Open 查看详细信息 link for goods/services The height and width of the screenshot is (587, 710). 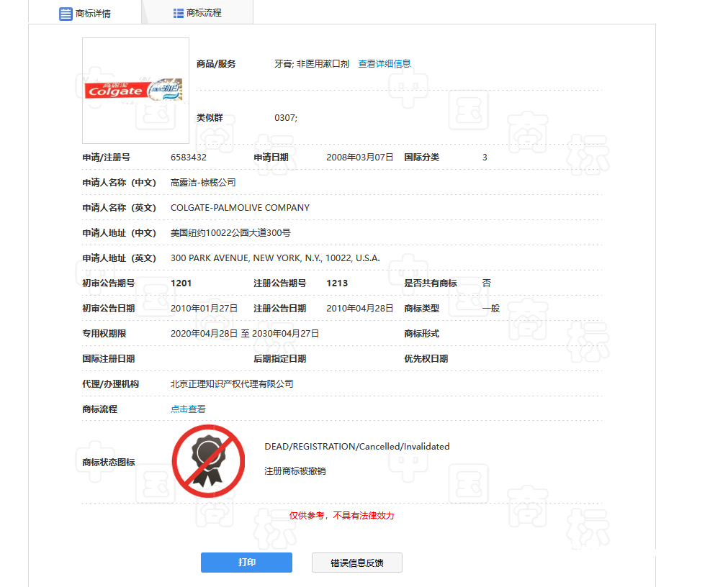coord(384,64)
